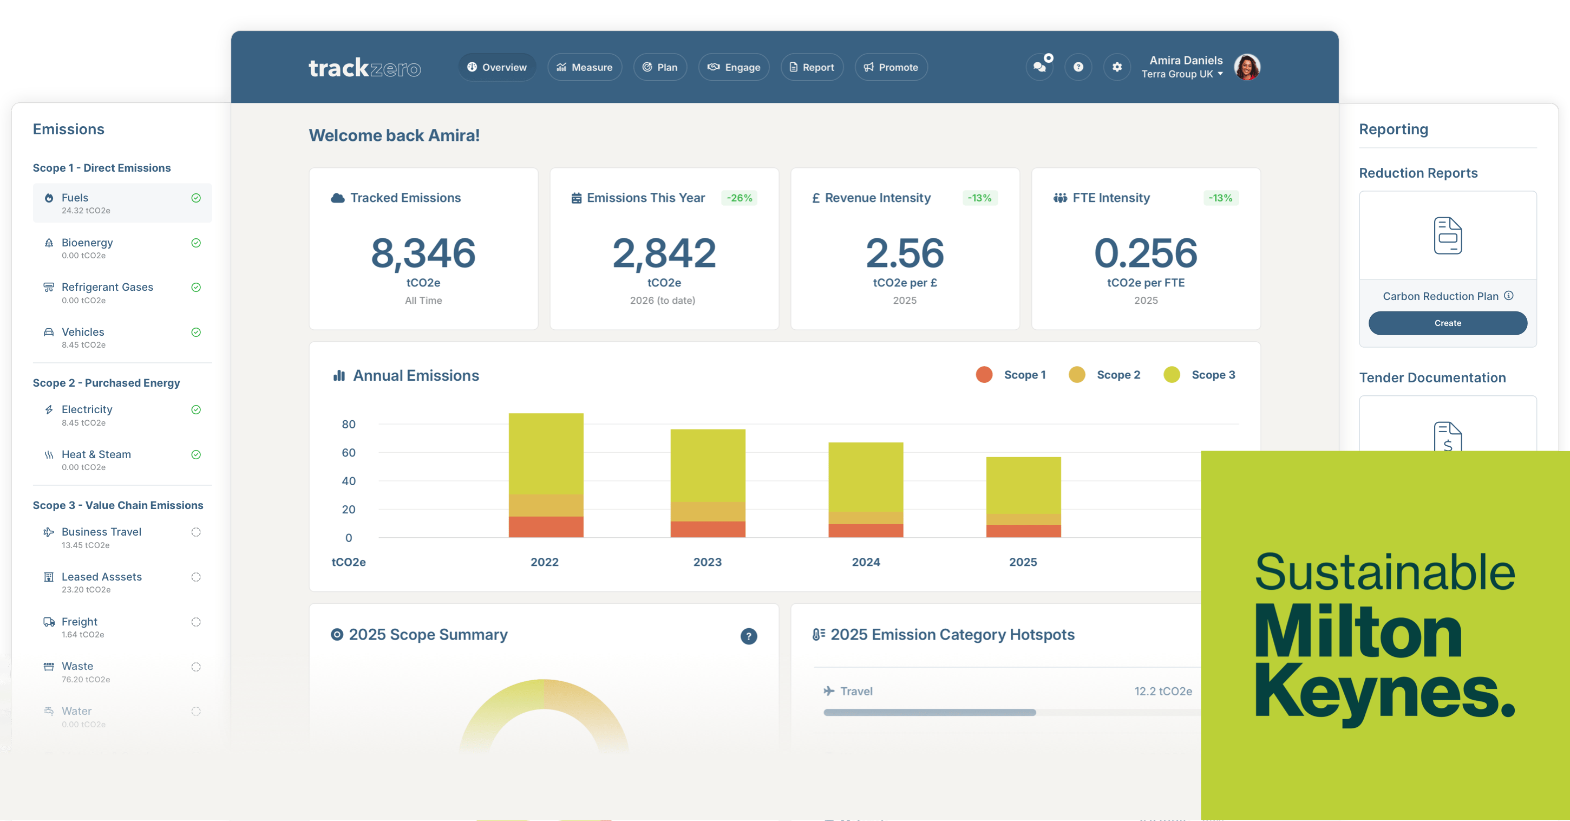
Task: Click the Scope 2 orange legend swatch
Action: [x=1077, y=375]
